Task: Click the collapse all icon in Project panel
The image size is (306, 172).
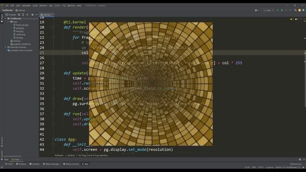Action: pos(27,15)
